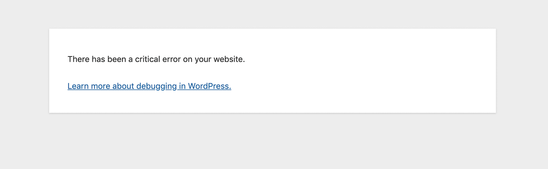Click the word WordPress in the link
Image resolution: width=548 pixels, height=169 pixels.
pos(209,86)
